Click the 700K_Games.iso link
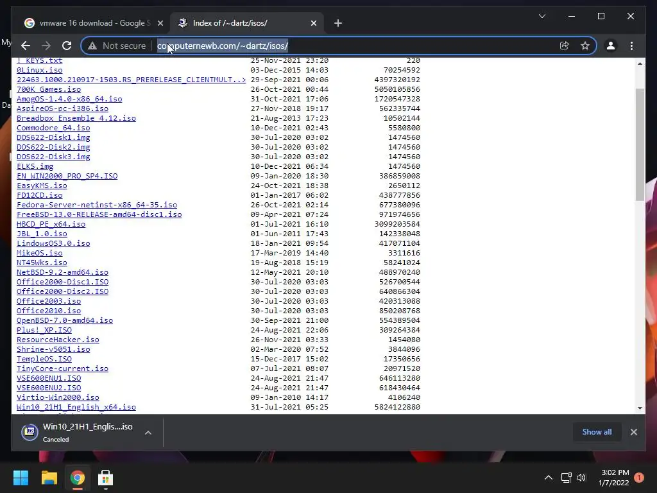This screenshot has height=493, width=657. click(x=49, y=89)
